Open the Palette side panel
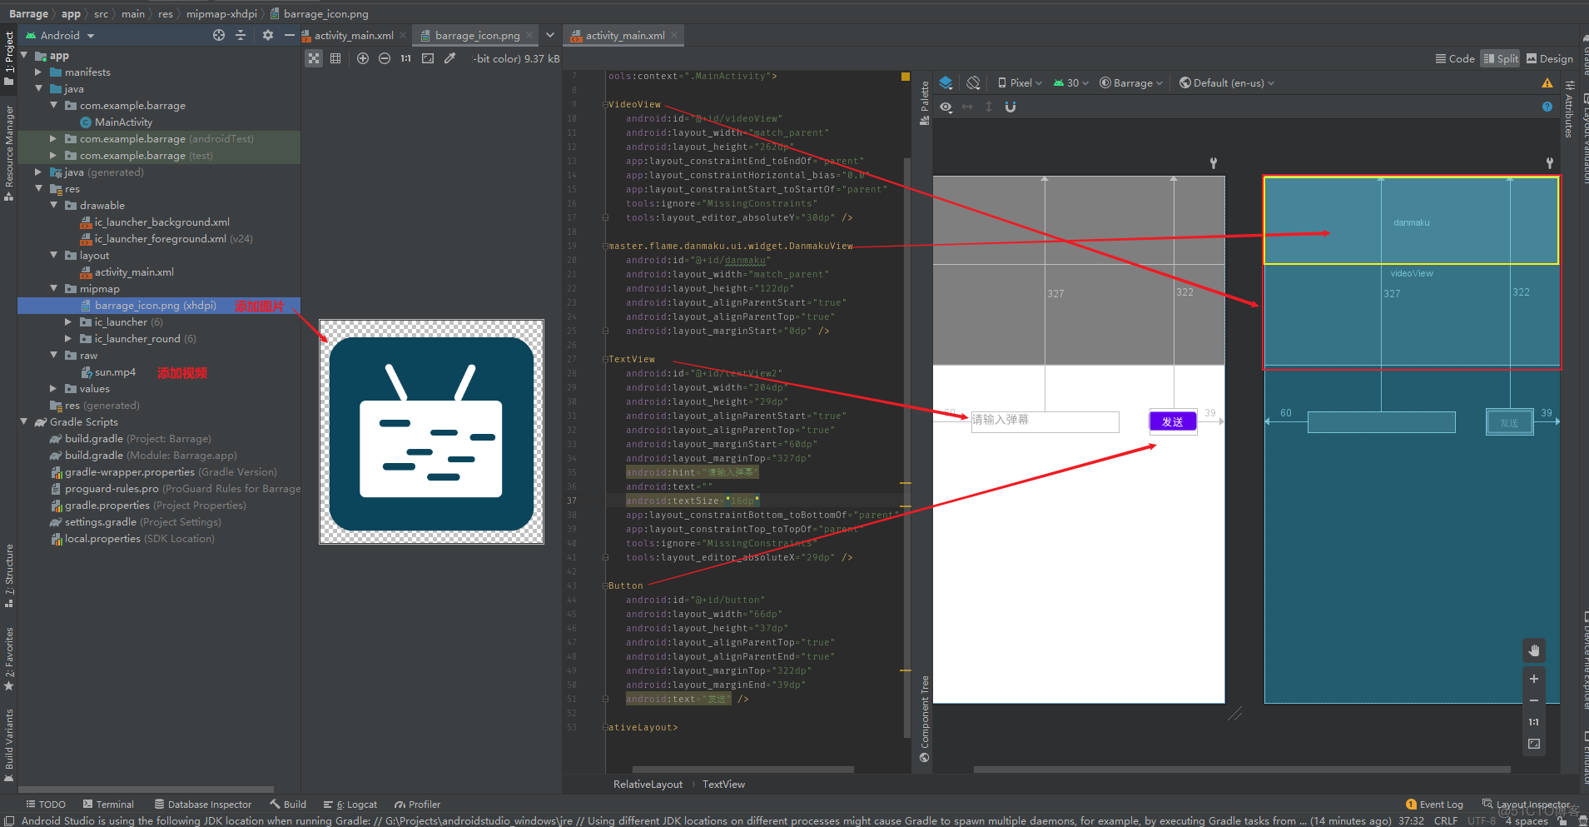Viewport: 1589px width, 827px height. [x=925, y=102]
